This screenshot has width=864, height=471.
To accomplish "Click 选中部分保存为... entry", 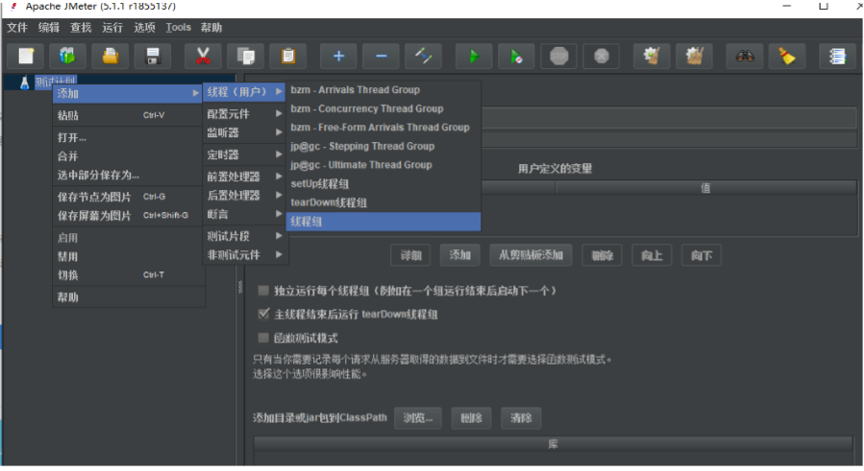I will pos(128,175).
